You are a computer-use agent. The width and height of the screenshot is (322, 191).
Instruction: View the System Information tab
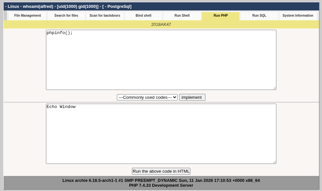298,16
